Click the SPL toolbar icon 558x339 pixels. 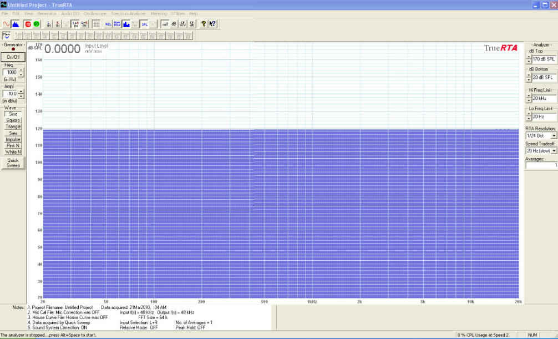[x=144, y=24]
